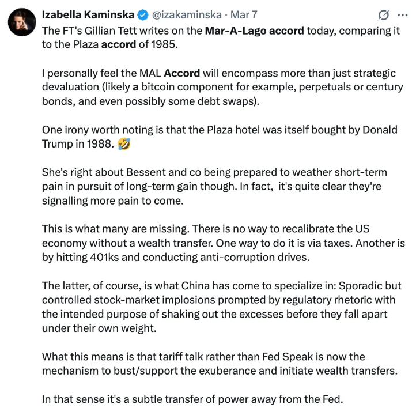The height and width of the screenshot is (408, 416).
Task: Open the three-dot more options menu
Action: tap(403, 15)
